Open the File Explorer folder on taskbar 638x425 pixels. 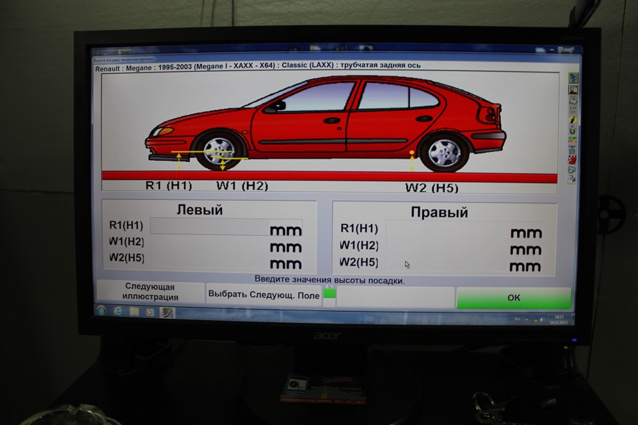[x=134, y=311]
